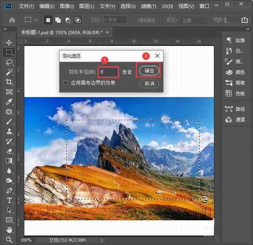The width and height of the screenshot is (253, 245).
Task: Click 确定 to confirm feather
Action: coord(149,71)
